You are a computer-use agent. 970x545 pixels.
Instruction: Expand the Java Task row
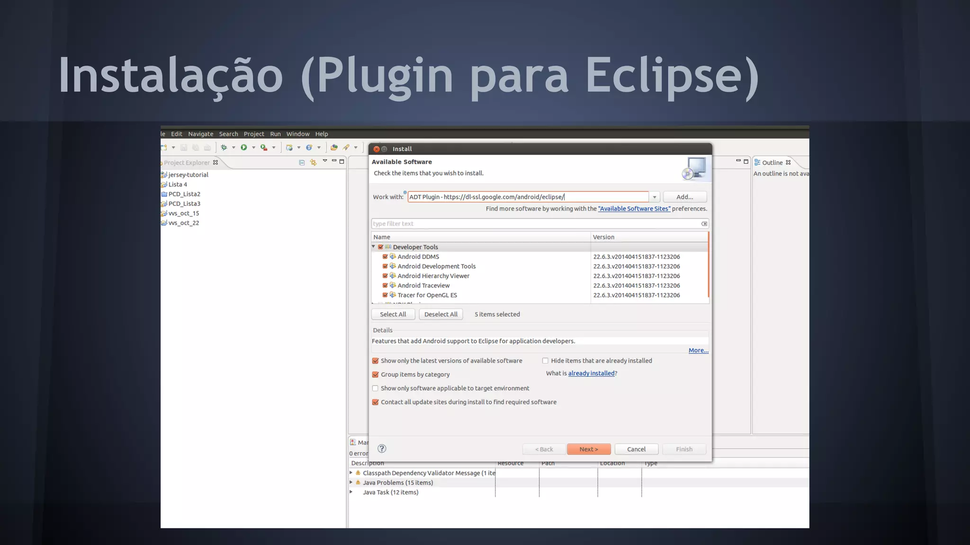click(351, 492)
